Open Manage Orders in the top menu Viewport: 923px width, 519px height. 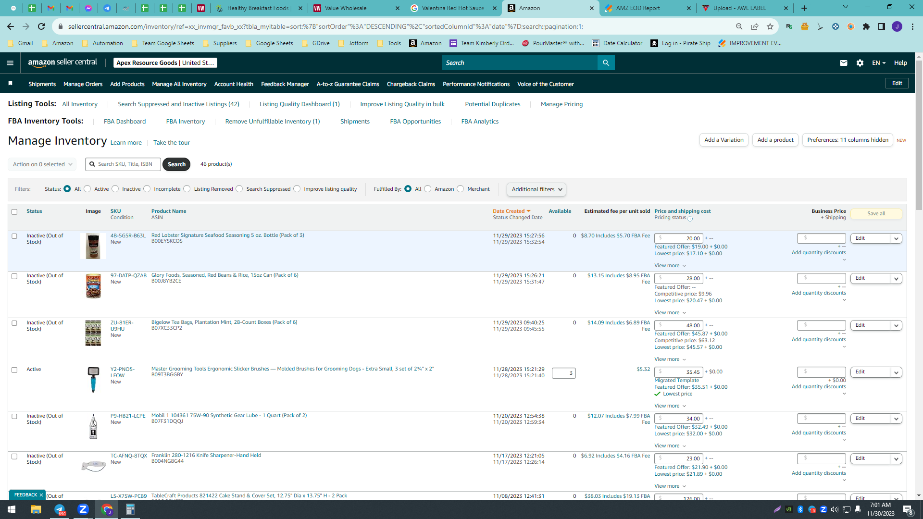[83, 84]
